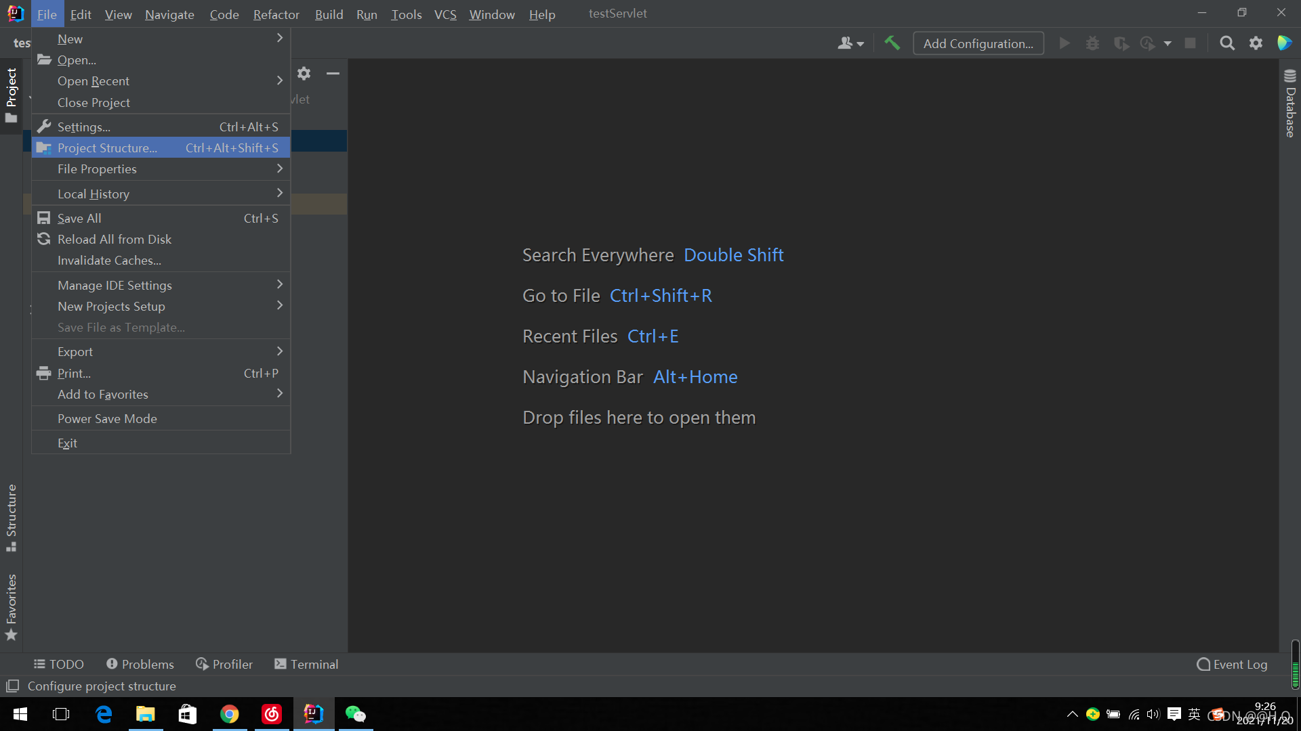Screen dimensions: 1301x731
Task: Expand the New submenu arrow
Action: (x=280, y=39)
